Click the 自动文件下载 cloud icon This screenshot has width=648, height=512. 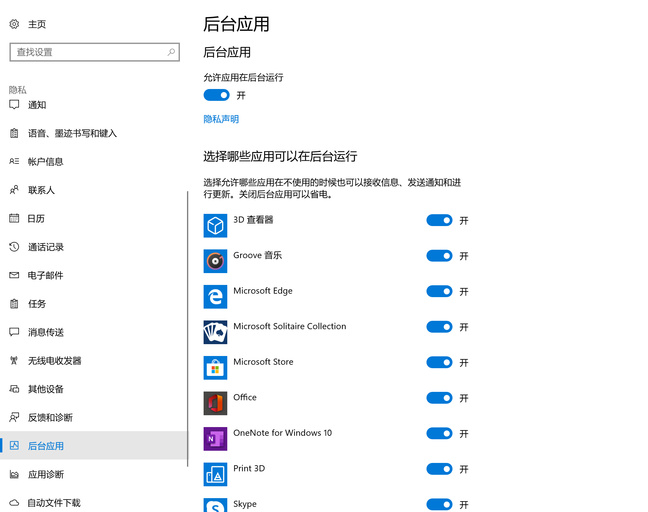click(x=14, y=503)
